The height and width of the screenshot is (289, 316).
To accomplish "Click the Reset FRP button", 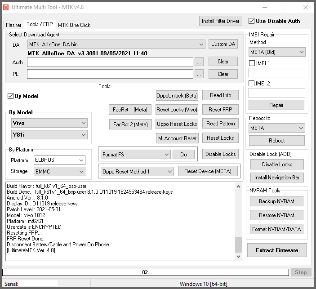I will click(x=220, y=110).
